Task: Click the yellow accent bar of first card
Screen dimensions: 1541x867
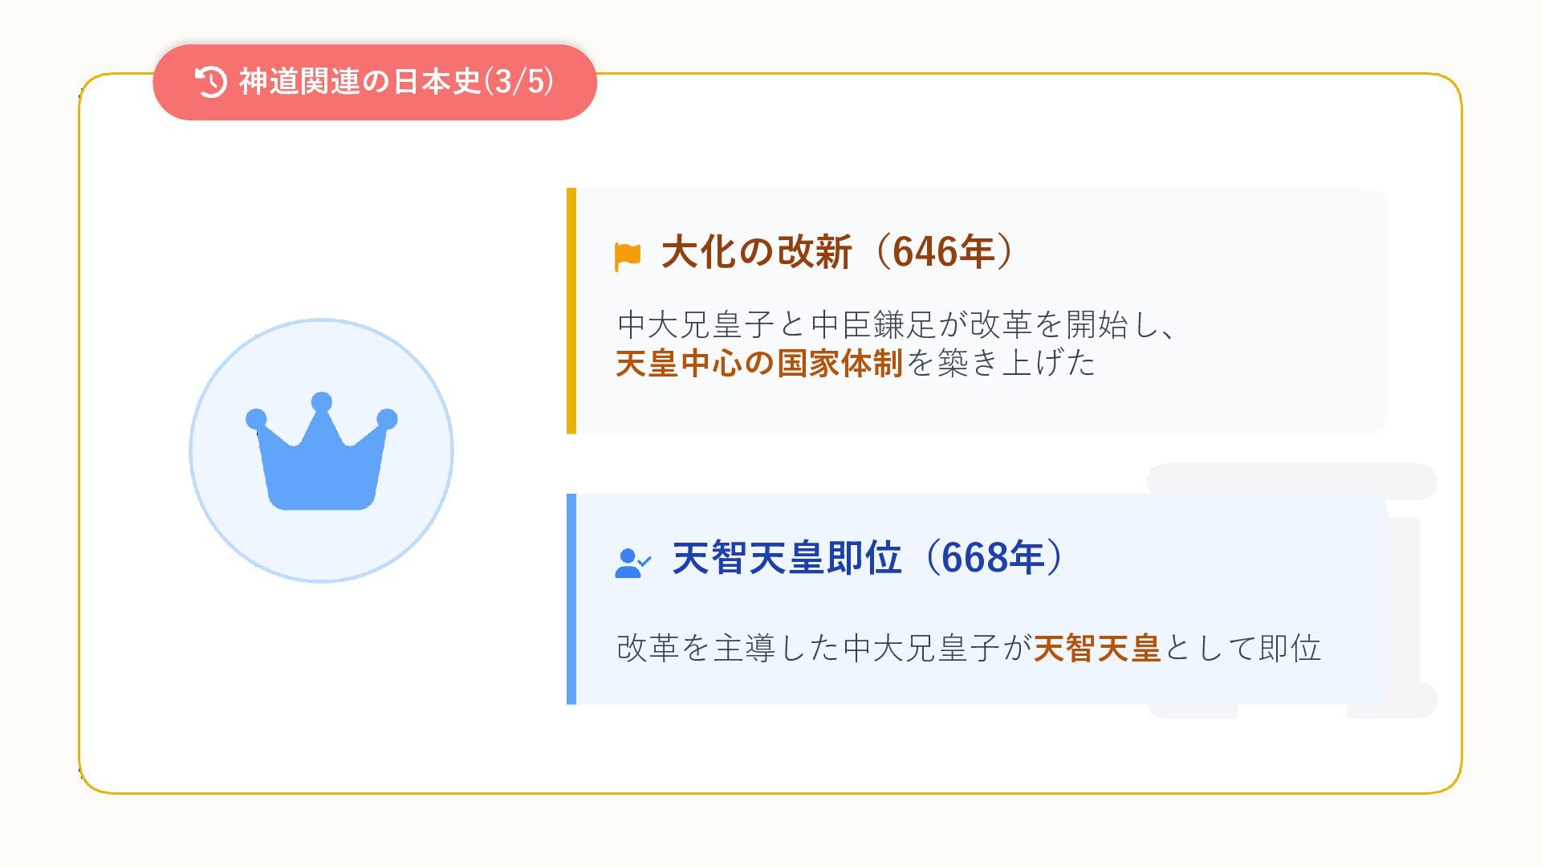Action: 571,311
